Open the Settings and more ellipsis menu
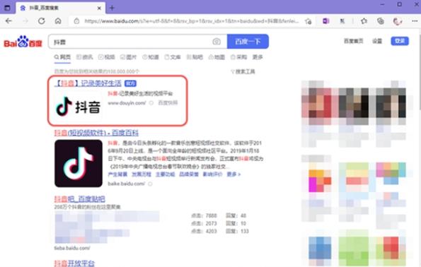The height and width of the screenshot is (267, 421). click(415, 21)
